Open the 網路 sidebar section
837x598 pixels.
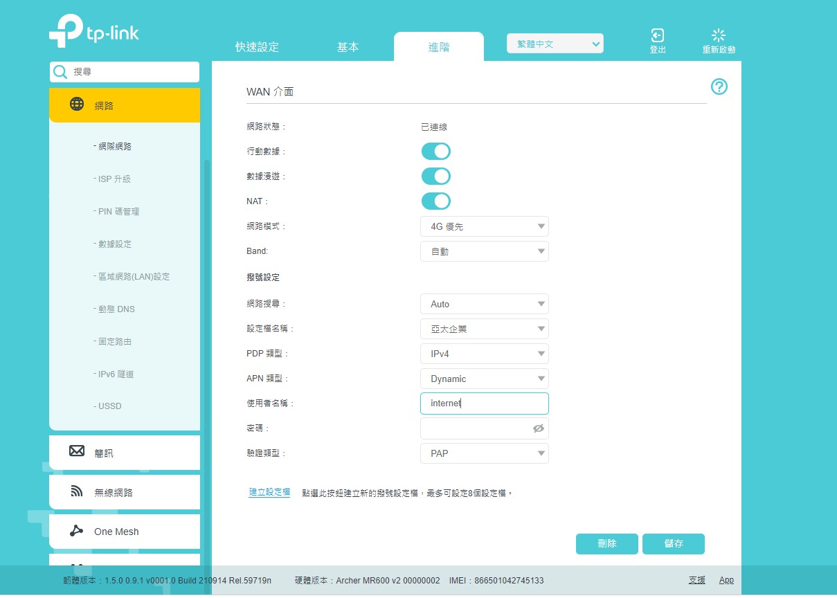pos(125,105)
